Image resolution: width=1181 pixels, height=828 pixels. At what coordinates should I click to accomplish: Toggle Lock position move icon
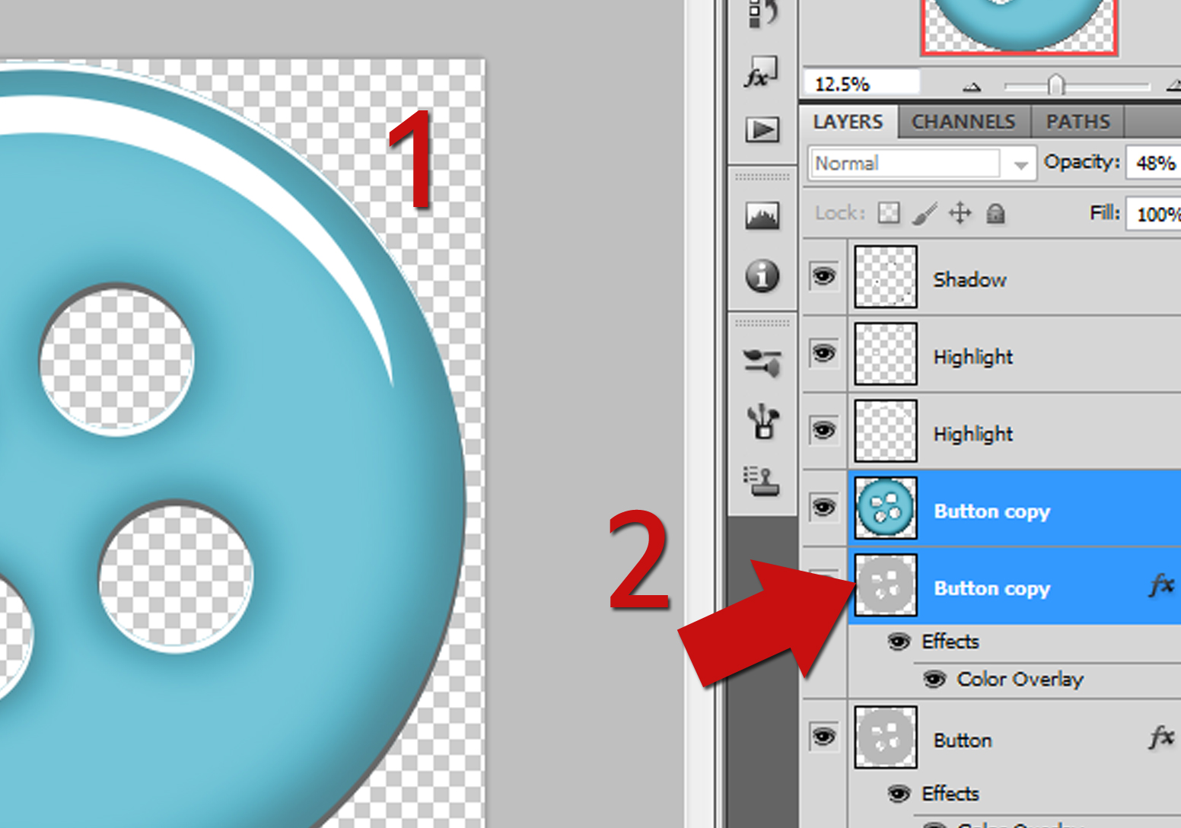(x=960, y=212)
